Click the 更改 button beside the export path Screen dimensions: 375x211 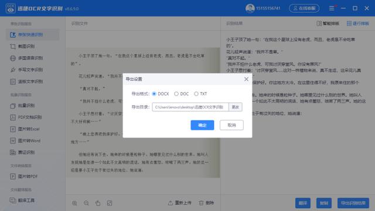point(236,107)
